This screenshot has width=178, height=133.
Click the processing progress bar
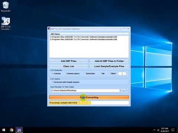[x=89, y=103]
